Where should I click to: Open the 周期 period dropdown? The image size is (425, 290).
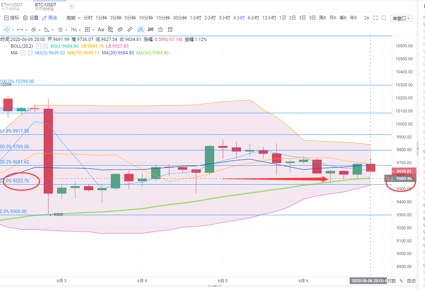point(73,18)
